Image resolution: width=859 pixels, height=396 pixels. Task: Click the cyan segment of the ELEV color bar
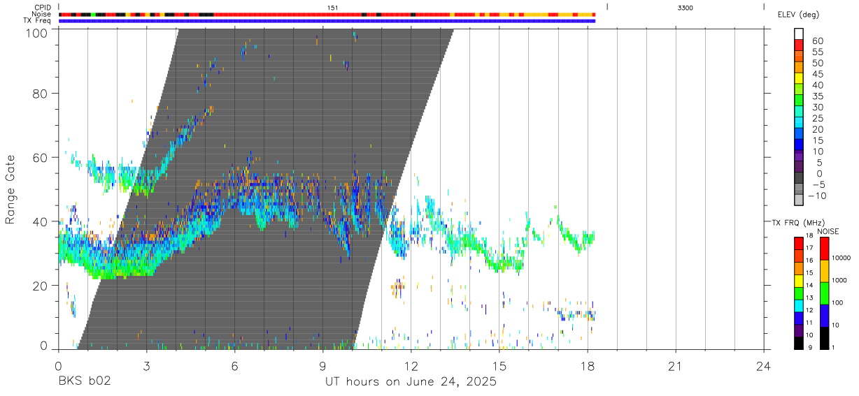pyautogui.click(x=799, y=123)
